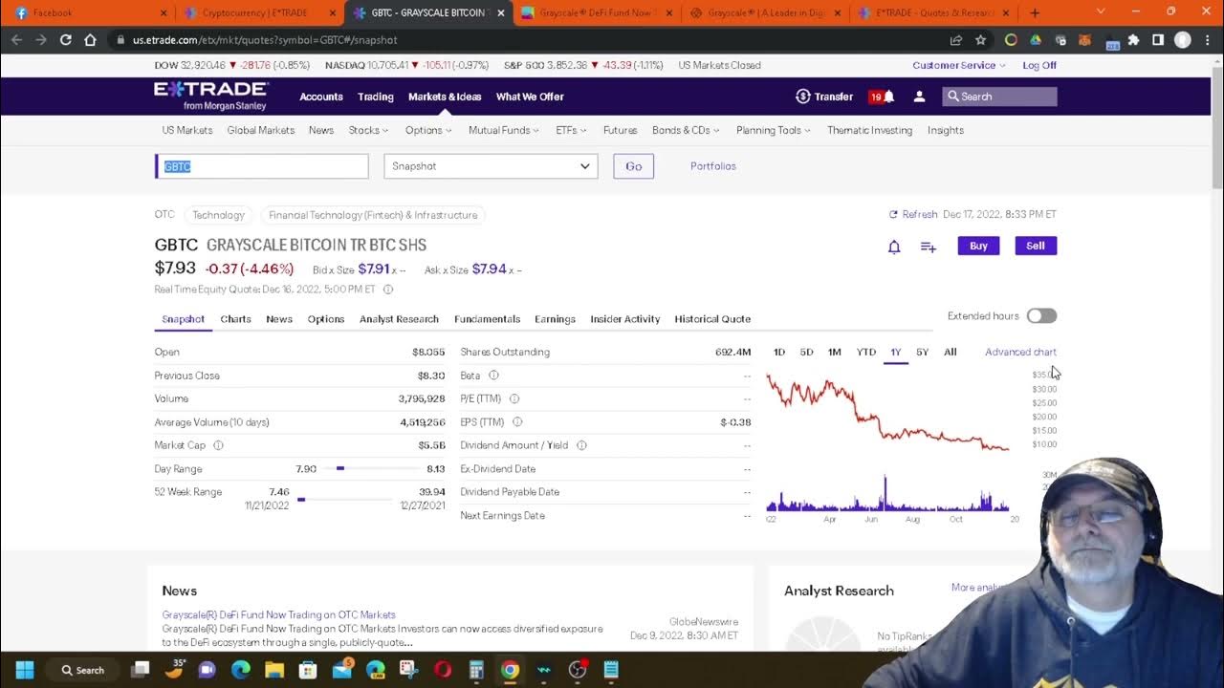Expand Customer Service menu
Viewport: 1224px width, 688px height.
[959, 65]
